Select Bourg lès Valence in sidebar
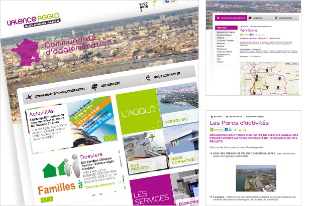Viewport: 314px width, 206px height. pyautogui.click(x=224, y=35)
